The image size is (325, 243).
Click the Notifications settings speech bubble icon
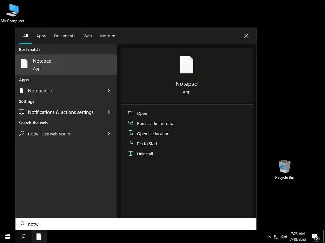22,112
